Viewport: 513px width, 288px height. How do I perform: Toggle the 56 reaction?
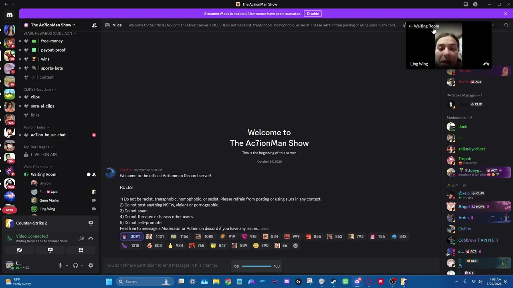(281, 246)
